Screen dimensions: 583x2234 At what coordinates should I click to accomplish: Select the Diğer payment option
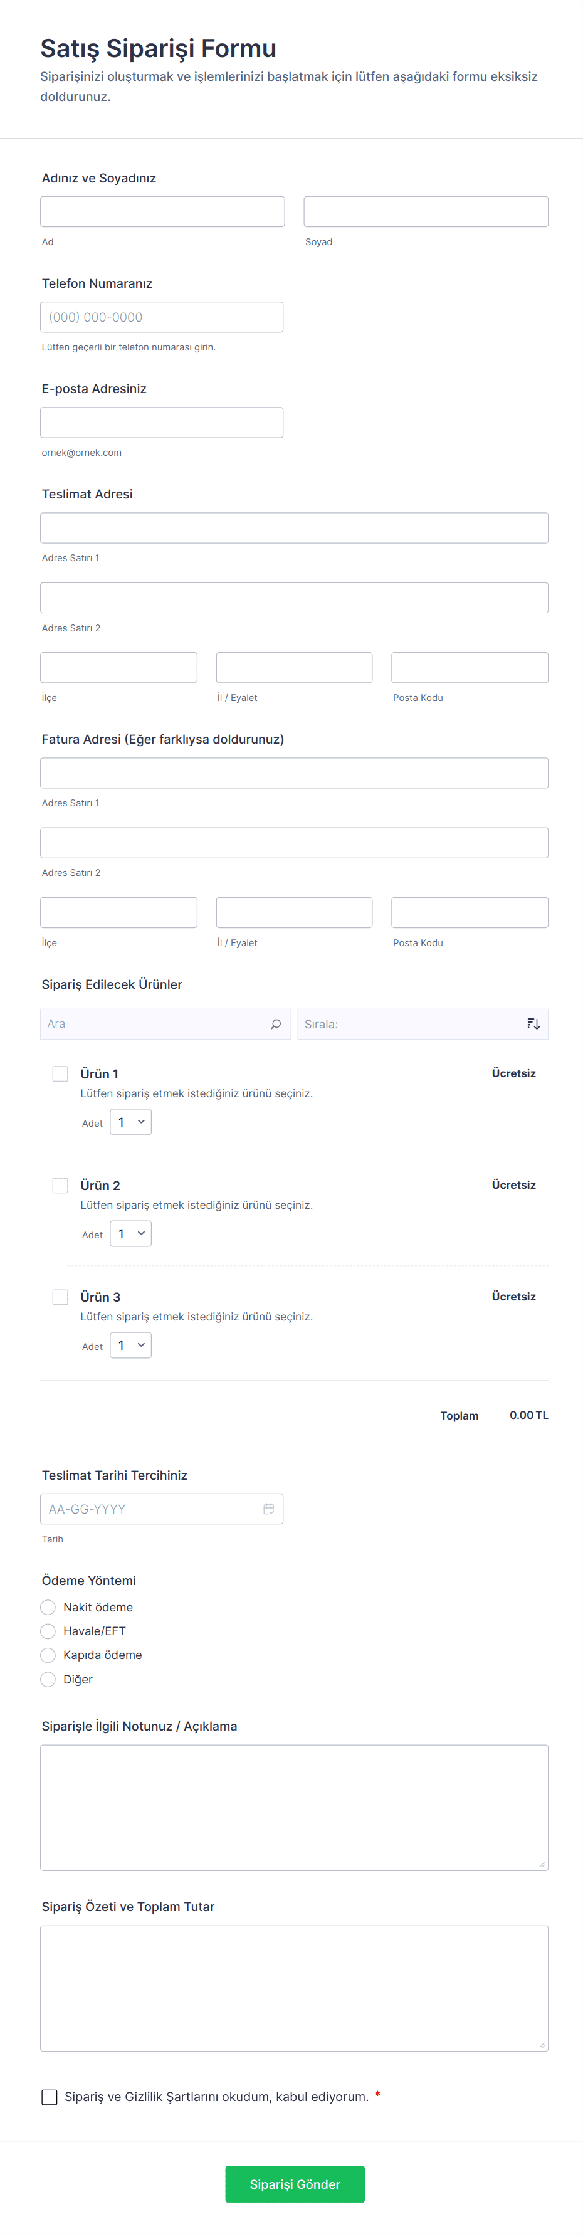(x=49, y=1680)
